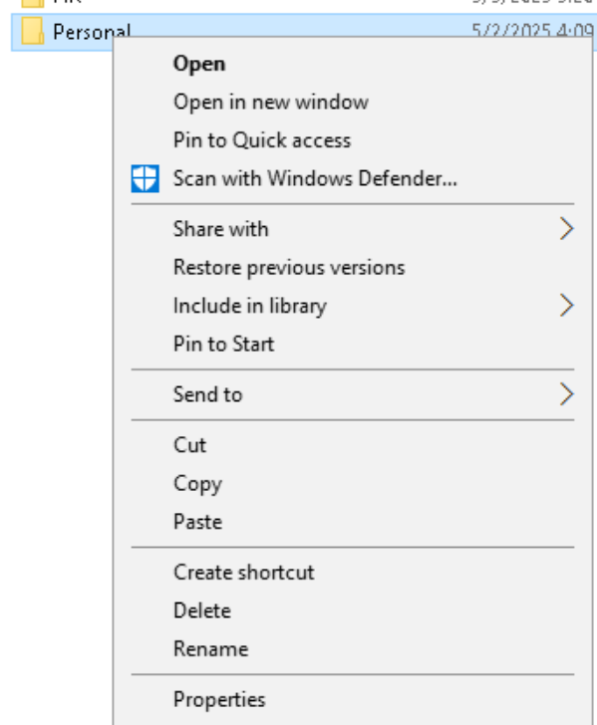Viewport: 597px width, 725px height.
Task: Expand the Share with submenu arrow
Action: (x=566, y=228)
